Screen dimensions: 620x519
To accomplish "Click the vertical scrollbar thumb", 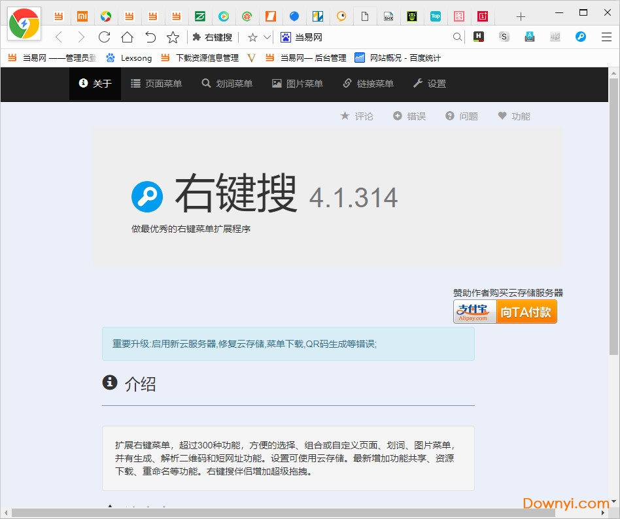I will coord(613,216).
